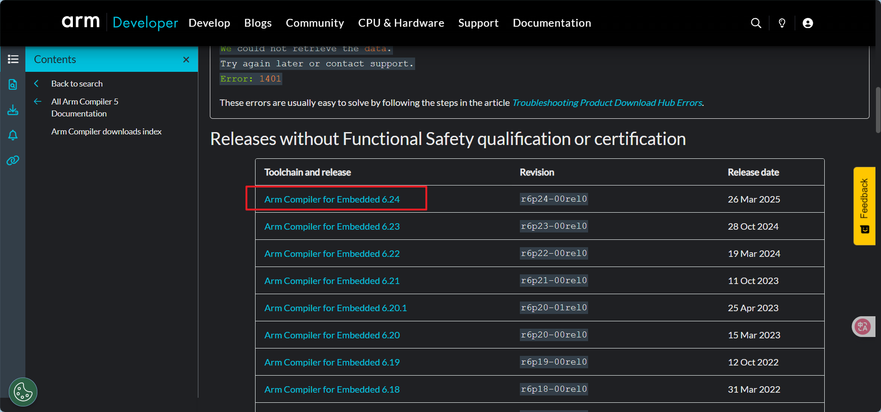This screenshot has height=412, width=881.
Task: Toggle the contents list sidebar icon
Action: [13, 59]
